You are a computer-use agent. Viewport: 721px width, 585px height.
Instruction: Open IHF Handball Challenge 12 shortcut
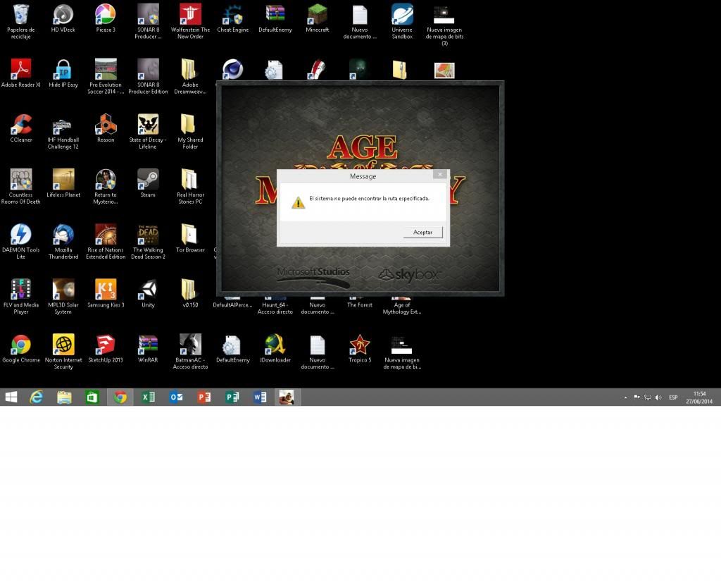pyautogui.click(x=63, y=132)
